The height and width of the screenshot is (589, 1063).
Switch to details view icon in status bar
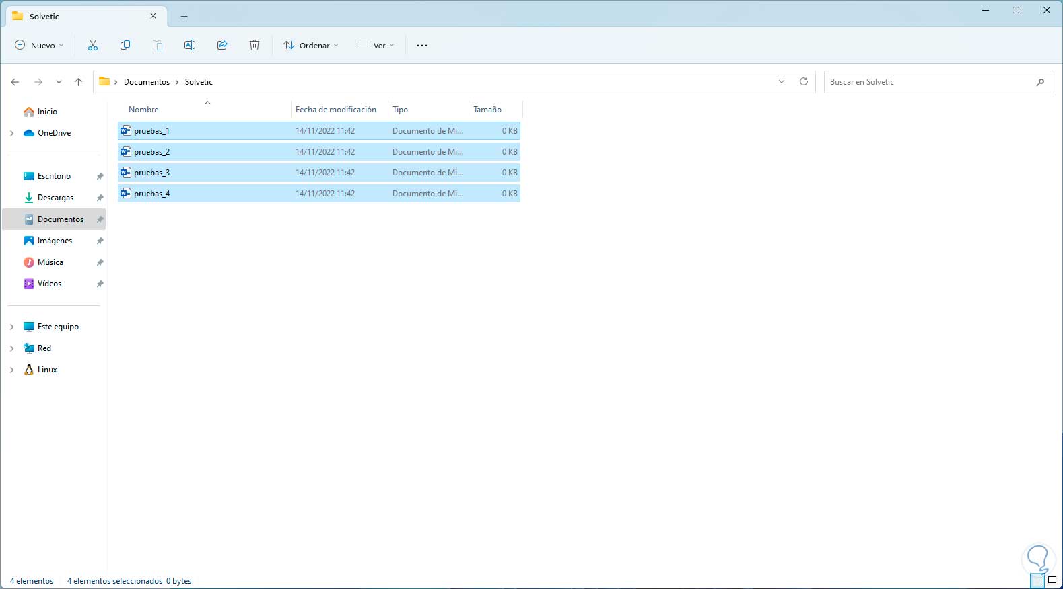1038,580
